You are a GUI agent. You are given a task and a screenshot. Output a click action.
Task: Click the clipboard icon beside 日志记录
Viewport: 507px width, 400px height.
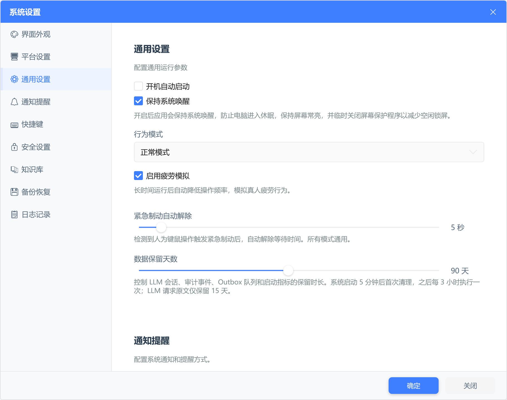pos(14,214)
